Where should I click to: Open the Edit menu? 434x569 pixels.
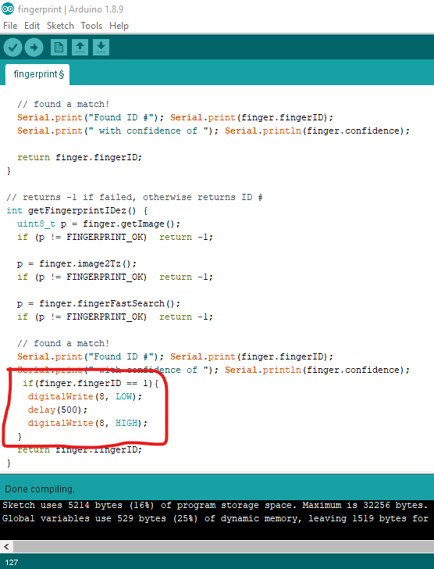pos(32,26)
